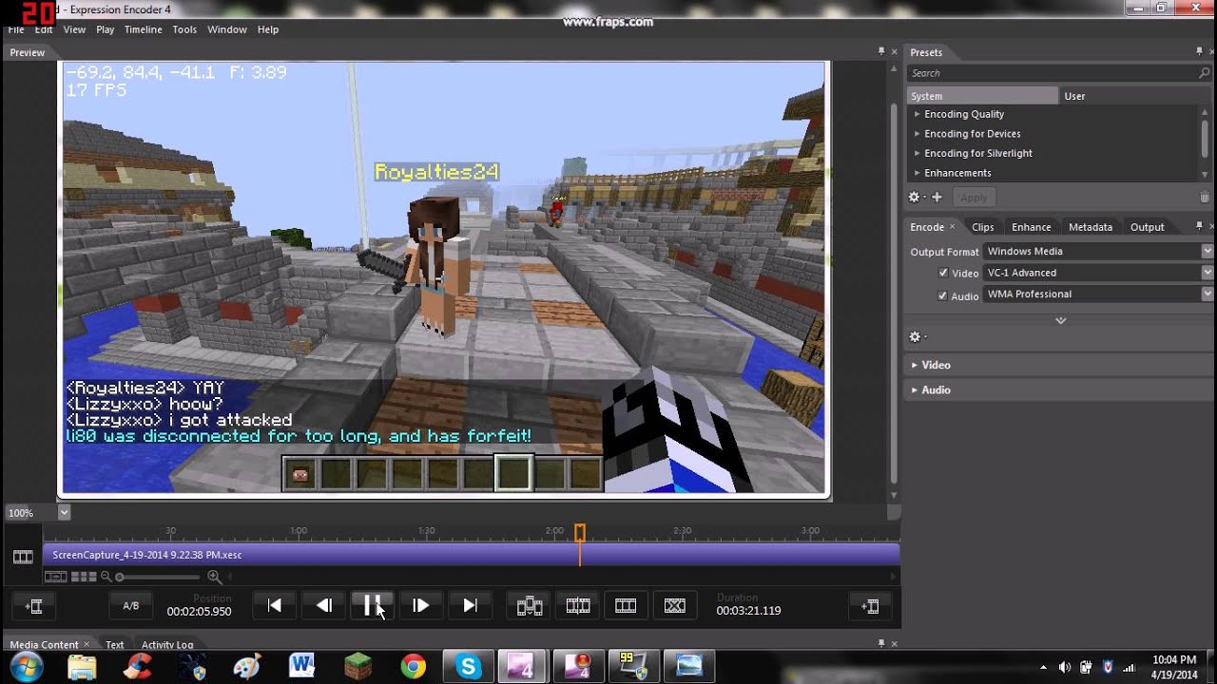Open the Activity Log tab
The width and height of the screenshot is (1217, 684).
click(x=167, y=644)
